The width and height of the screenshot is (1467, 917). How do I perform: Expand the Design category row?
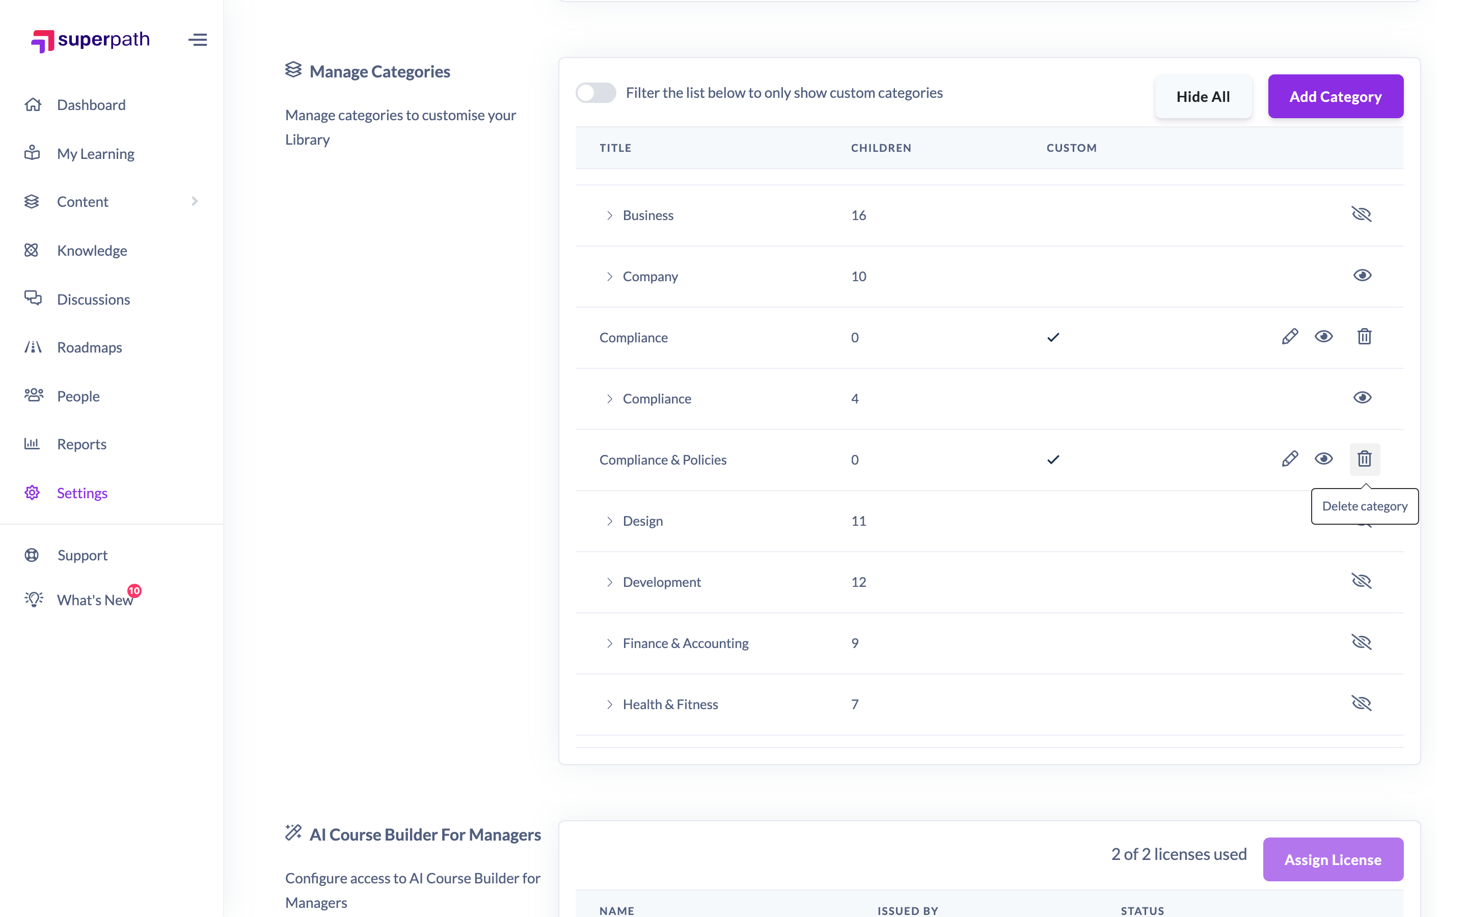pyautogui.click(x=609, y=521)
